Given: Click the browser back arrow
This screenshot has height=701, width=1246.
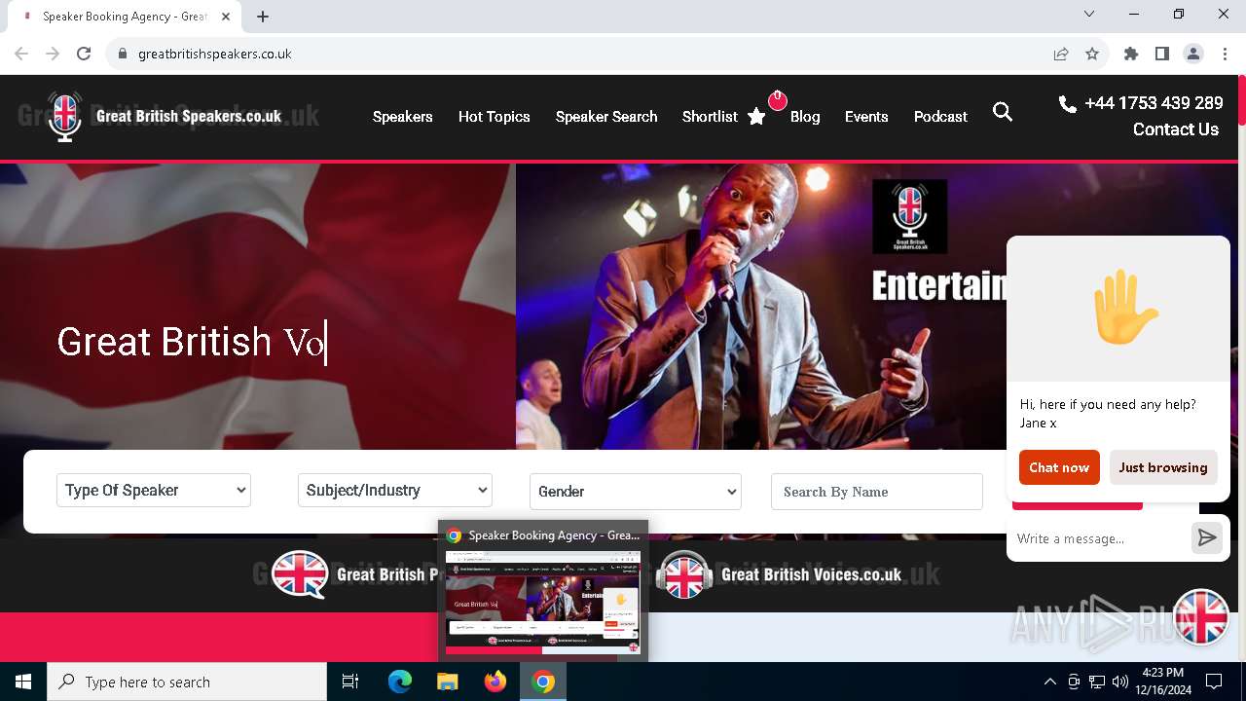Looking at the screenshot, I should [21, 54].
